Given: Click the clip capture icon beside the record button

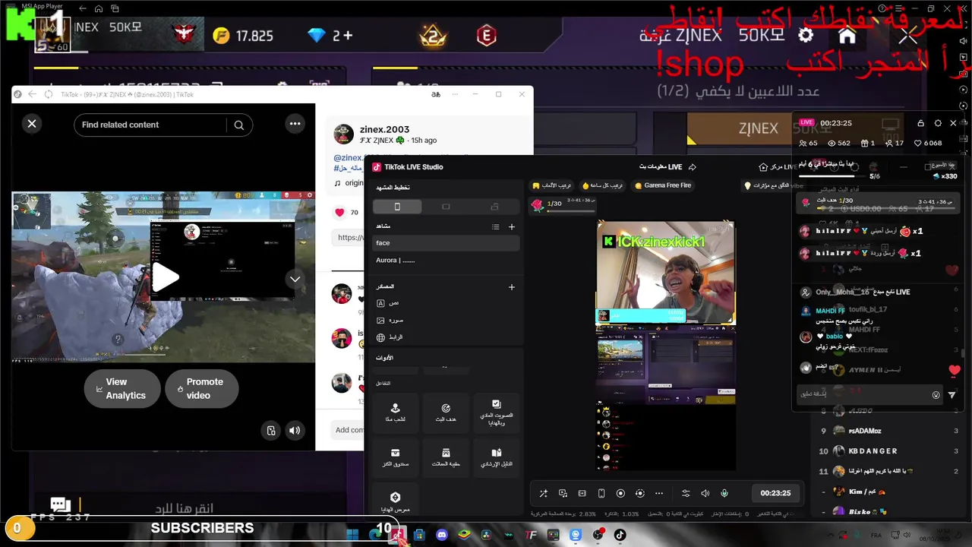Looking at the screenshot, I should point(639,493).
